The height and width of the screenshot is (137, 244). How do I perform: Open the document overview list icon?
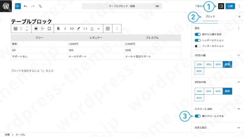click(40, 6)
